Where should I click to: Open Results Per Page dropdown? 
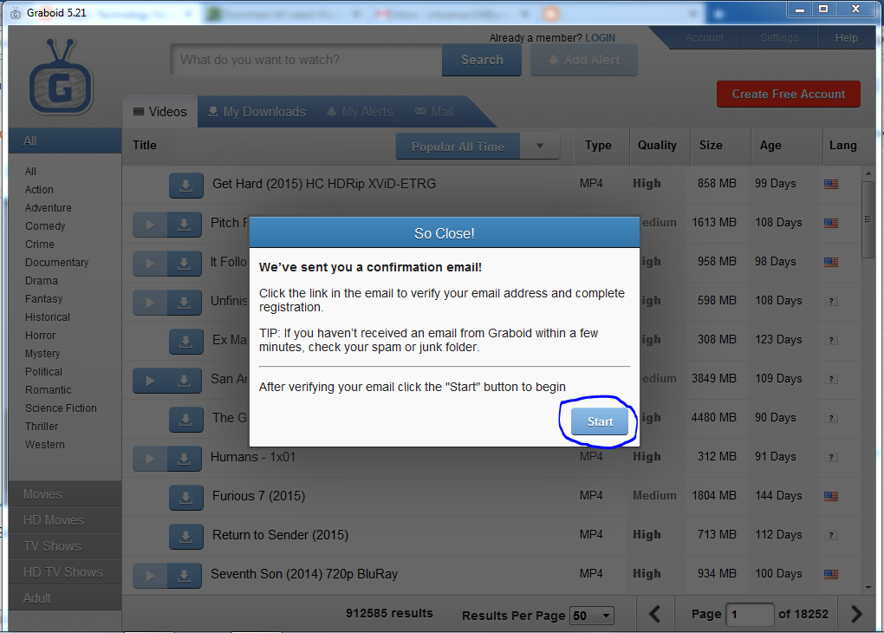pos(592,616)
